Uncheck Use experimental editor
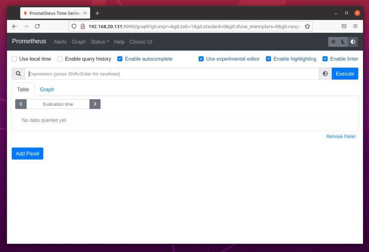This screenshot has width=369, height=252. point(201,59)
